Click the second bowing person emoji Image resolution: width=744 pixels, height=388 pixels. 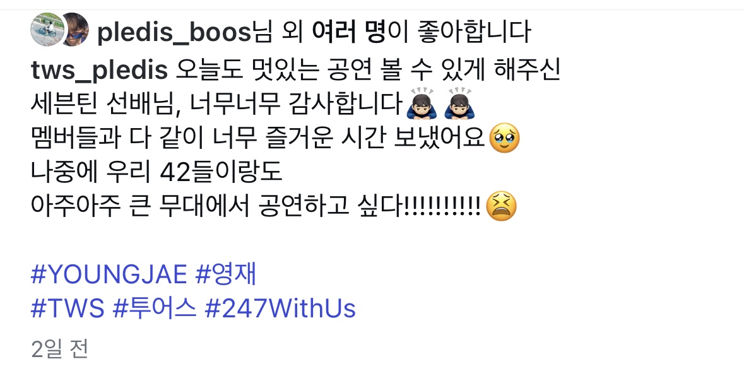coord(459,103)
